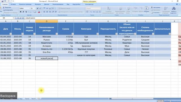
Task: Click the red font color A icon
Action: click(x=39, y=12)
